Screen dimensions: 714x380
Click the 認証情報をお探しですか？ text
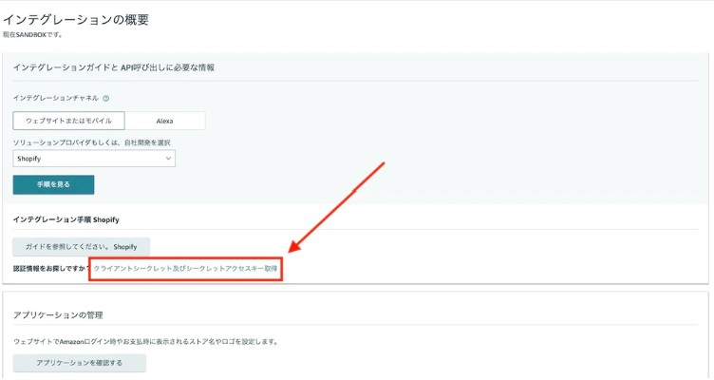pyautogui.click(x=51, y=268)
